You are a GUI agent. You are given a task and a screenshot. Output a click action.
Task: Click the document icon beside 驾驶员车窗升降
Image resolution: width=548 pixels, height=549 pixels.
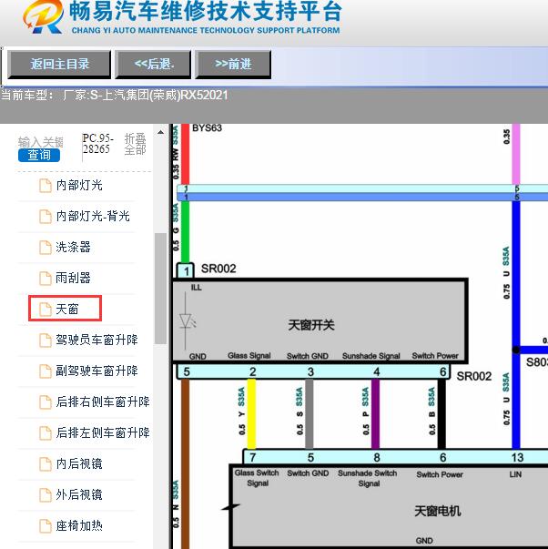pyautogui.click(x=46, y=341)
